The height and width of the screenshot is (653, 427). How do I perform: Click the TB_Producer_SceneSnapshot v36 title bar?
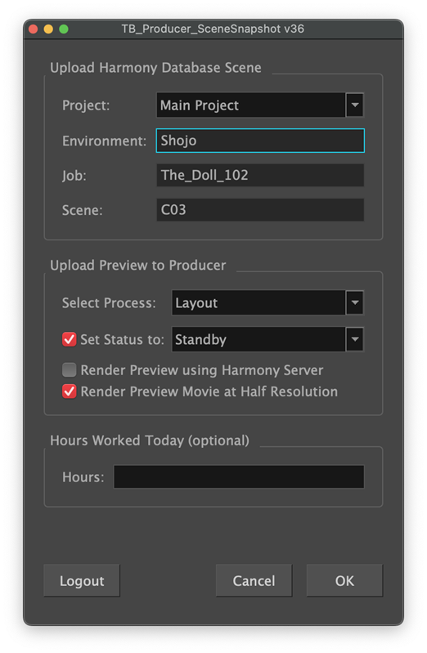[213, 29]
